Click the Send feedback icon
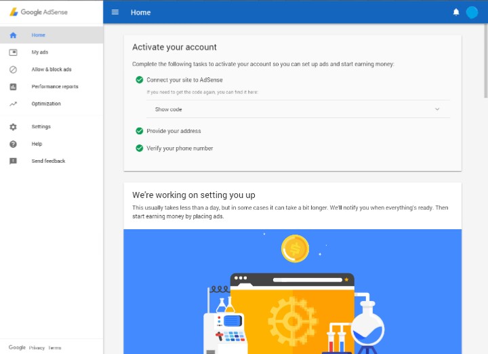Viewport: 488px width, 354px height. tap(13, 161)
